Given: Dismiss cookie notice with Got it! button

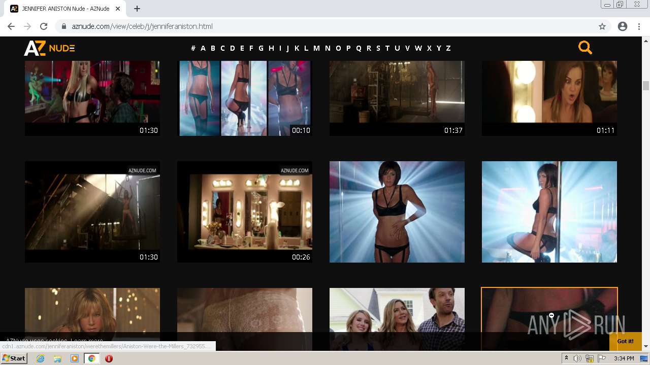Looking at the screenshot, I should coord(626,341).
